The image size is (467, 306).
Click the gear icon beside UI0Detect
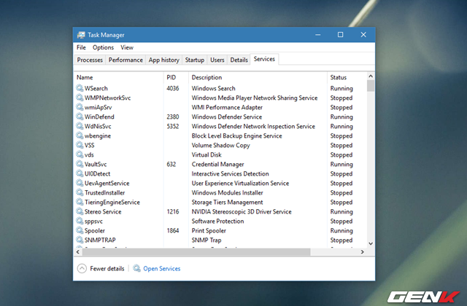tap(80, 173)
